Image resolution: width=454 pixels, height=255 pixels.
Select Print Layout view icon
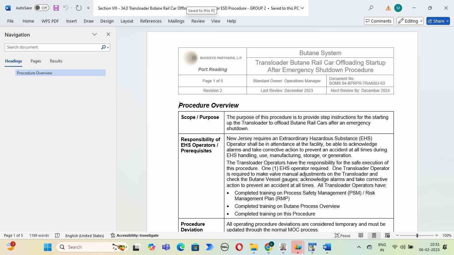(374, 235)
